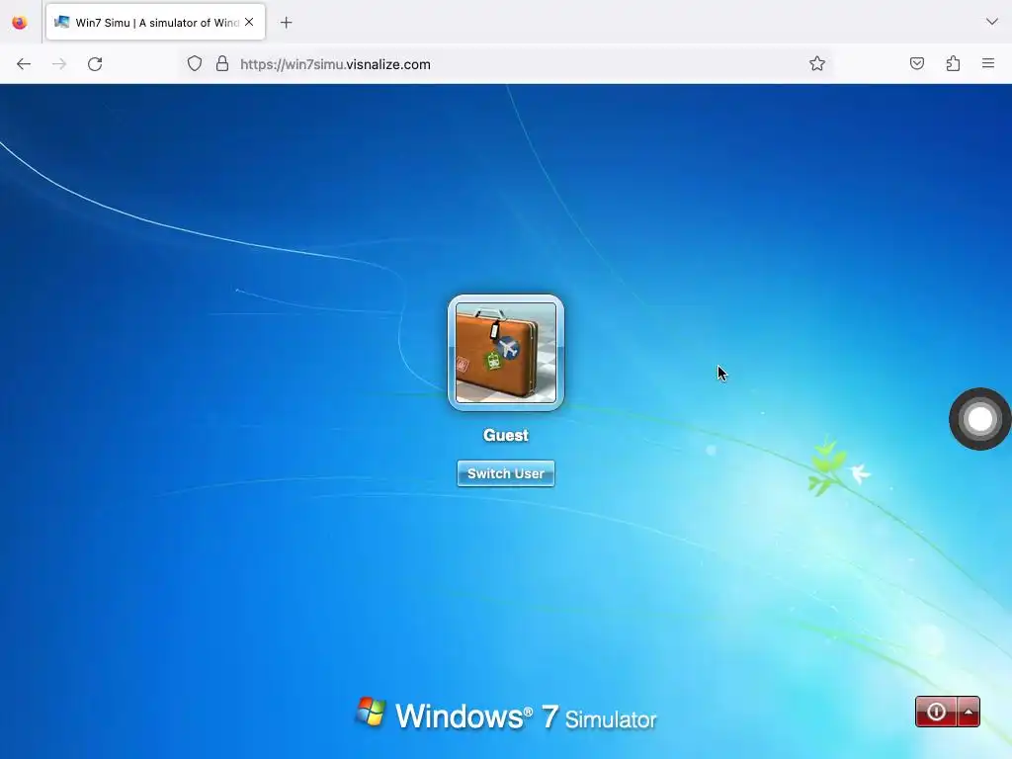
Task: Bookmark this page with the star
Action: [817, 63]
